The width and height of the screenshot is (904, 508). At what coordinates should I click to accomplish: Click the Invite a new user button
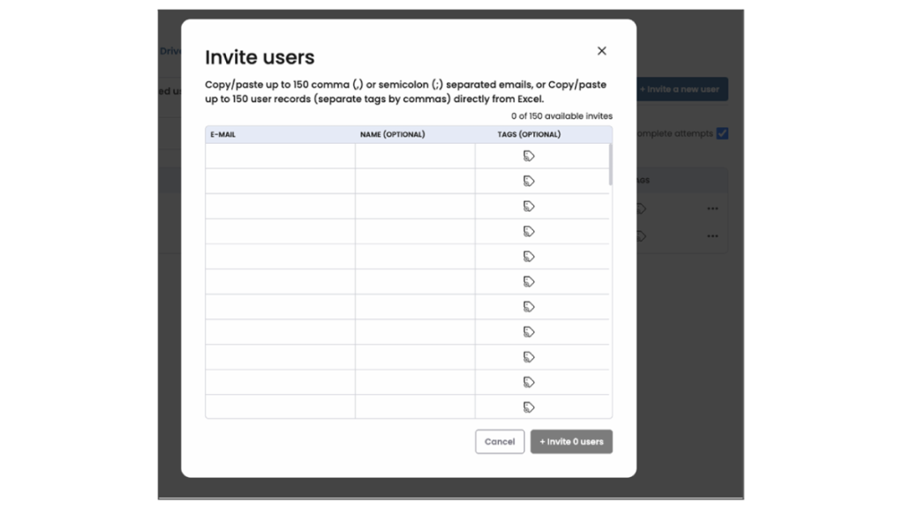[682, 89]
